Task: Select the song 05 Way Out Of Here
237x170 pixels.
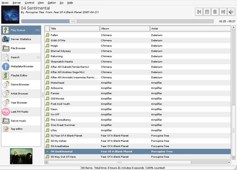Action: pos(138,157)
